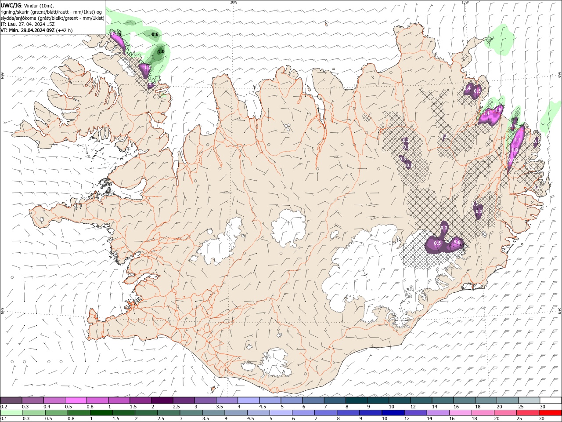Click the '20W' longitude label
Viewport: 562px width, 422px height.
[x=234, y=2]
